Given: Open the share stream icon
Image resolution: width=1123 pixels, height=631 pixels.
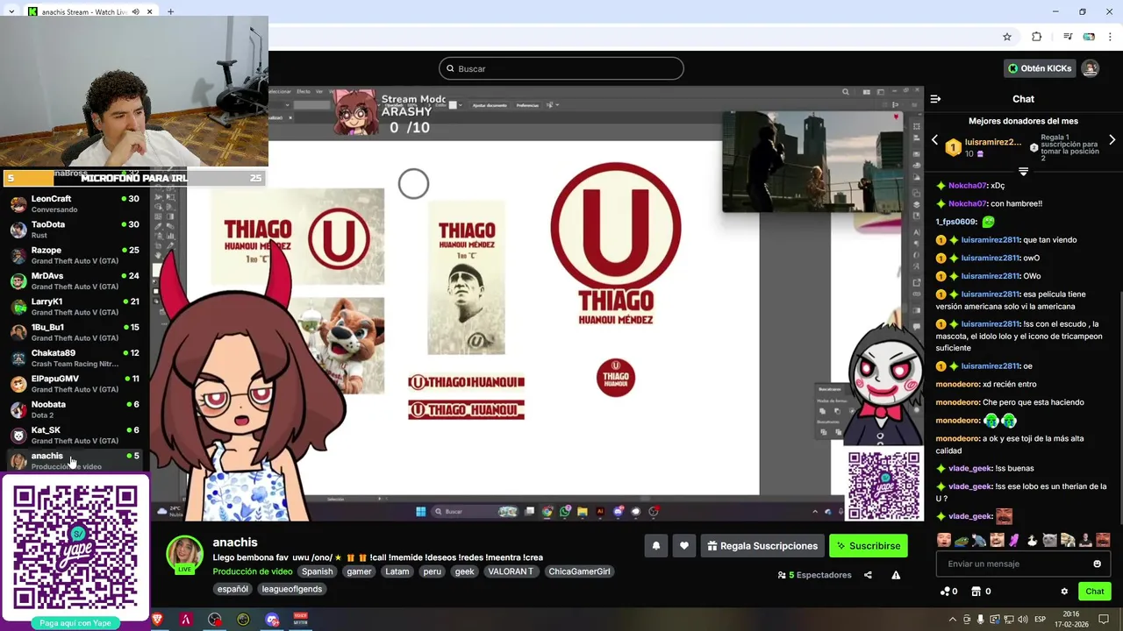Looking at the screenshot, I should point(868,575).
